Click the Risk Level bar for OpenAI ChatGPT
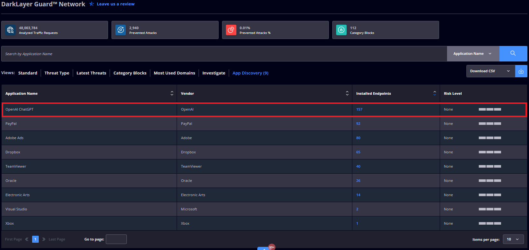 [x=490, y=109]
